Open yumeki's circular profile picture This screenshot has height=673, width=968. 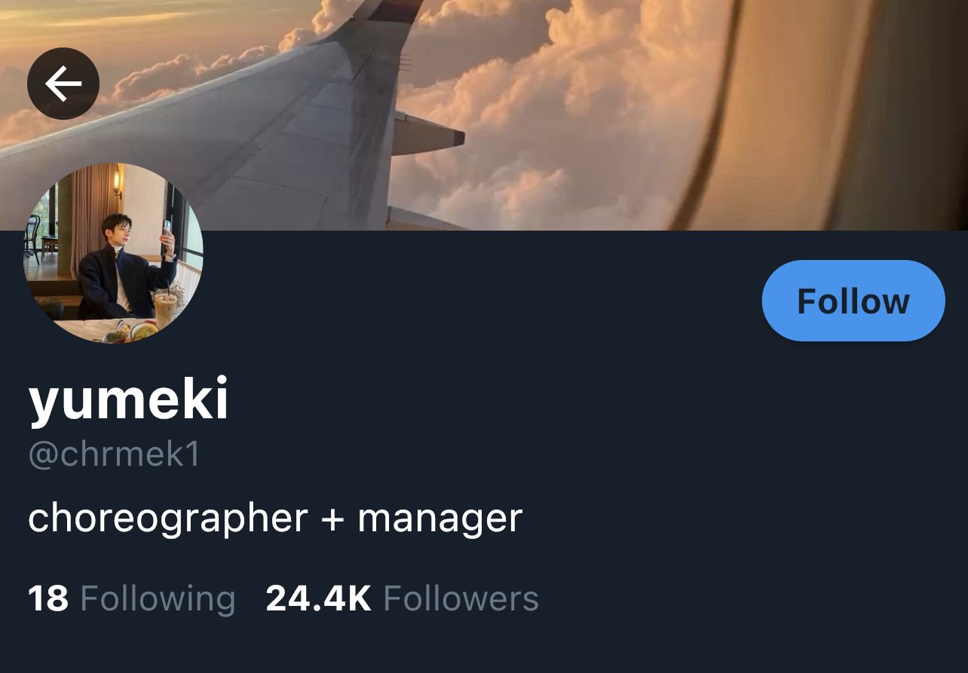tap(112, 253)
